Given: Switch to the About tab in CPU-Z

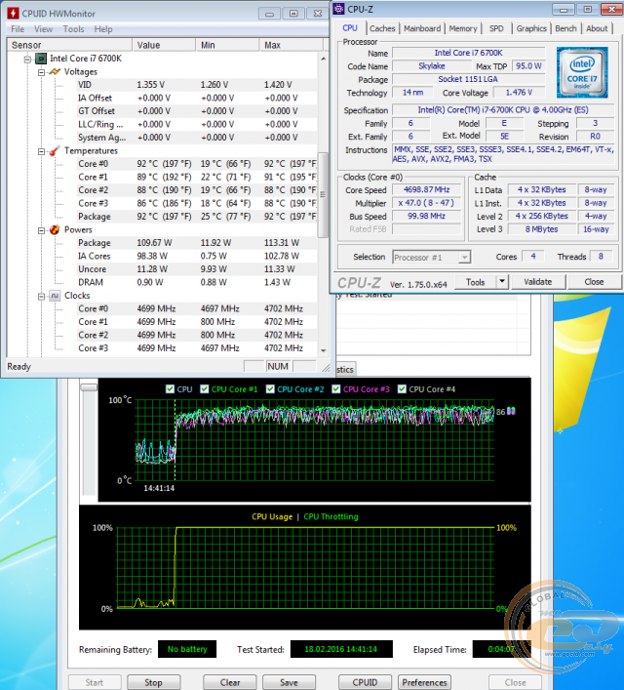Looking at the screenshot, I should [597, 28].
